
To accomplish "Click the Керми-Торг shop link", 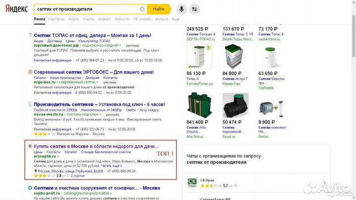I will 231,83.
